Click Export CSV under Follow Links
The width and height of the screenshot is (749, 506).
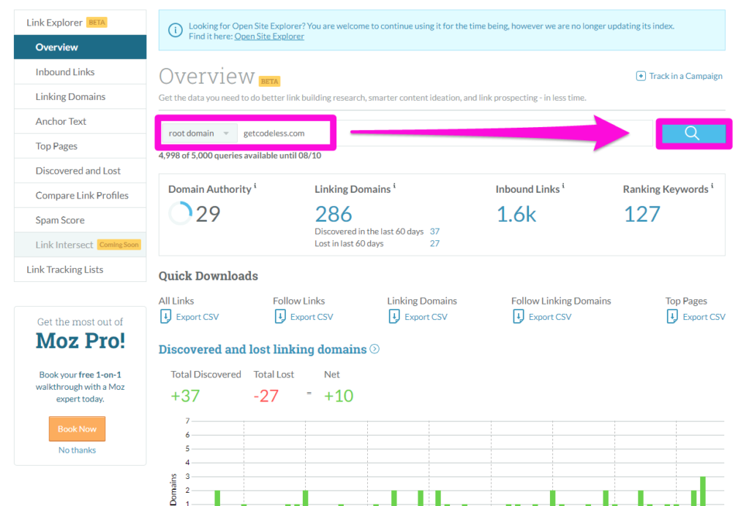[x=312, y=317]
